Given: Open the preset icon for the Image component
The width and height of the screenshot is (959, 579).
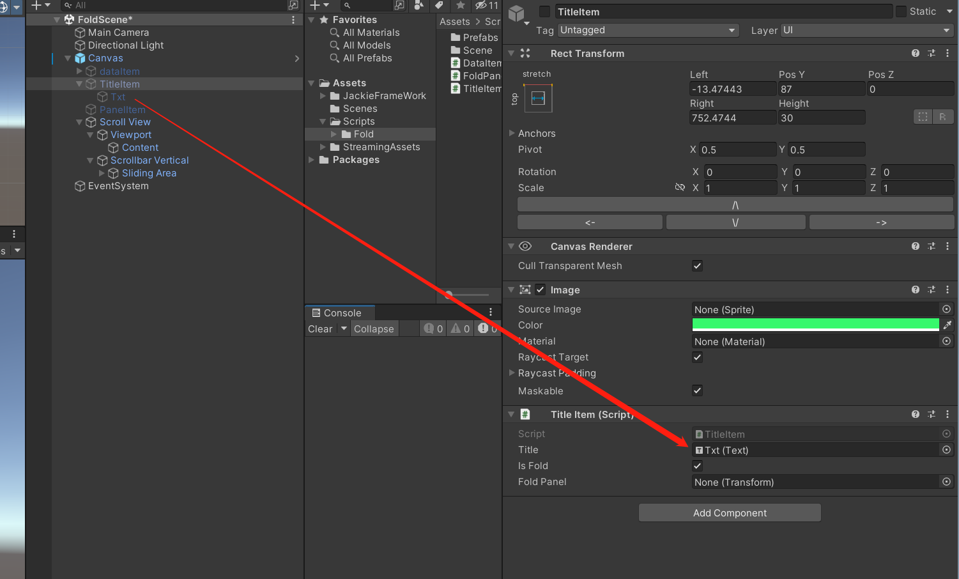Looking at the screenshot, I should click(932, 289).
